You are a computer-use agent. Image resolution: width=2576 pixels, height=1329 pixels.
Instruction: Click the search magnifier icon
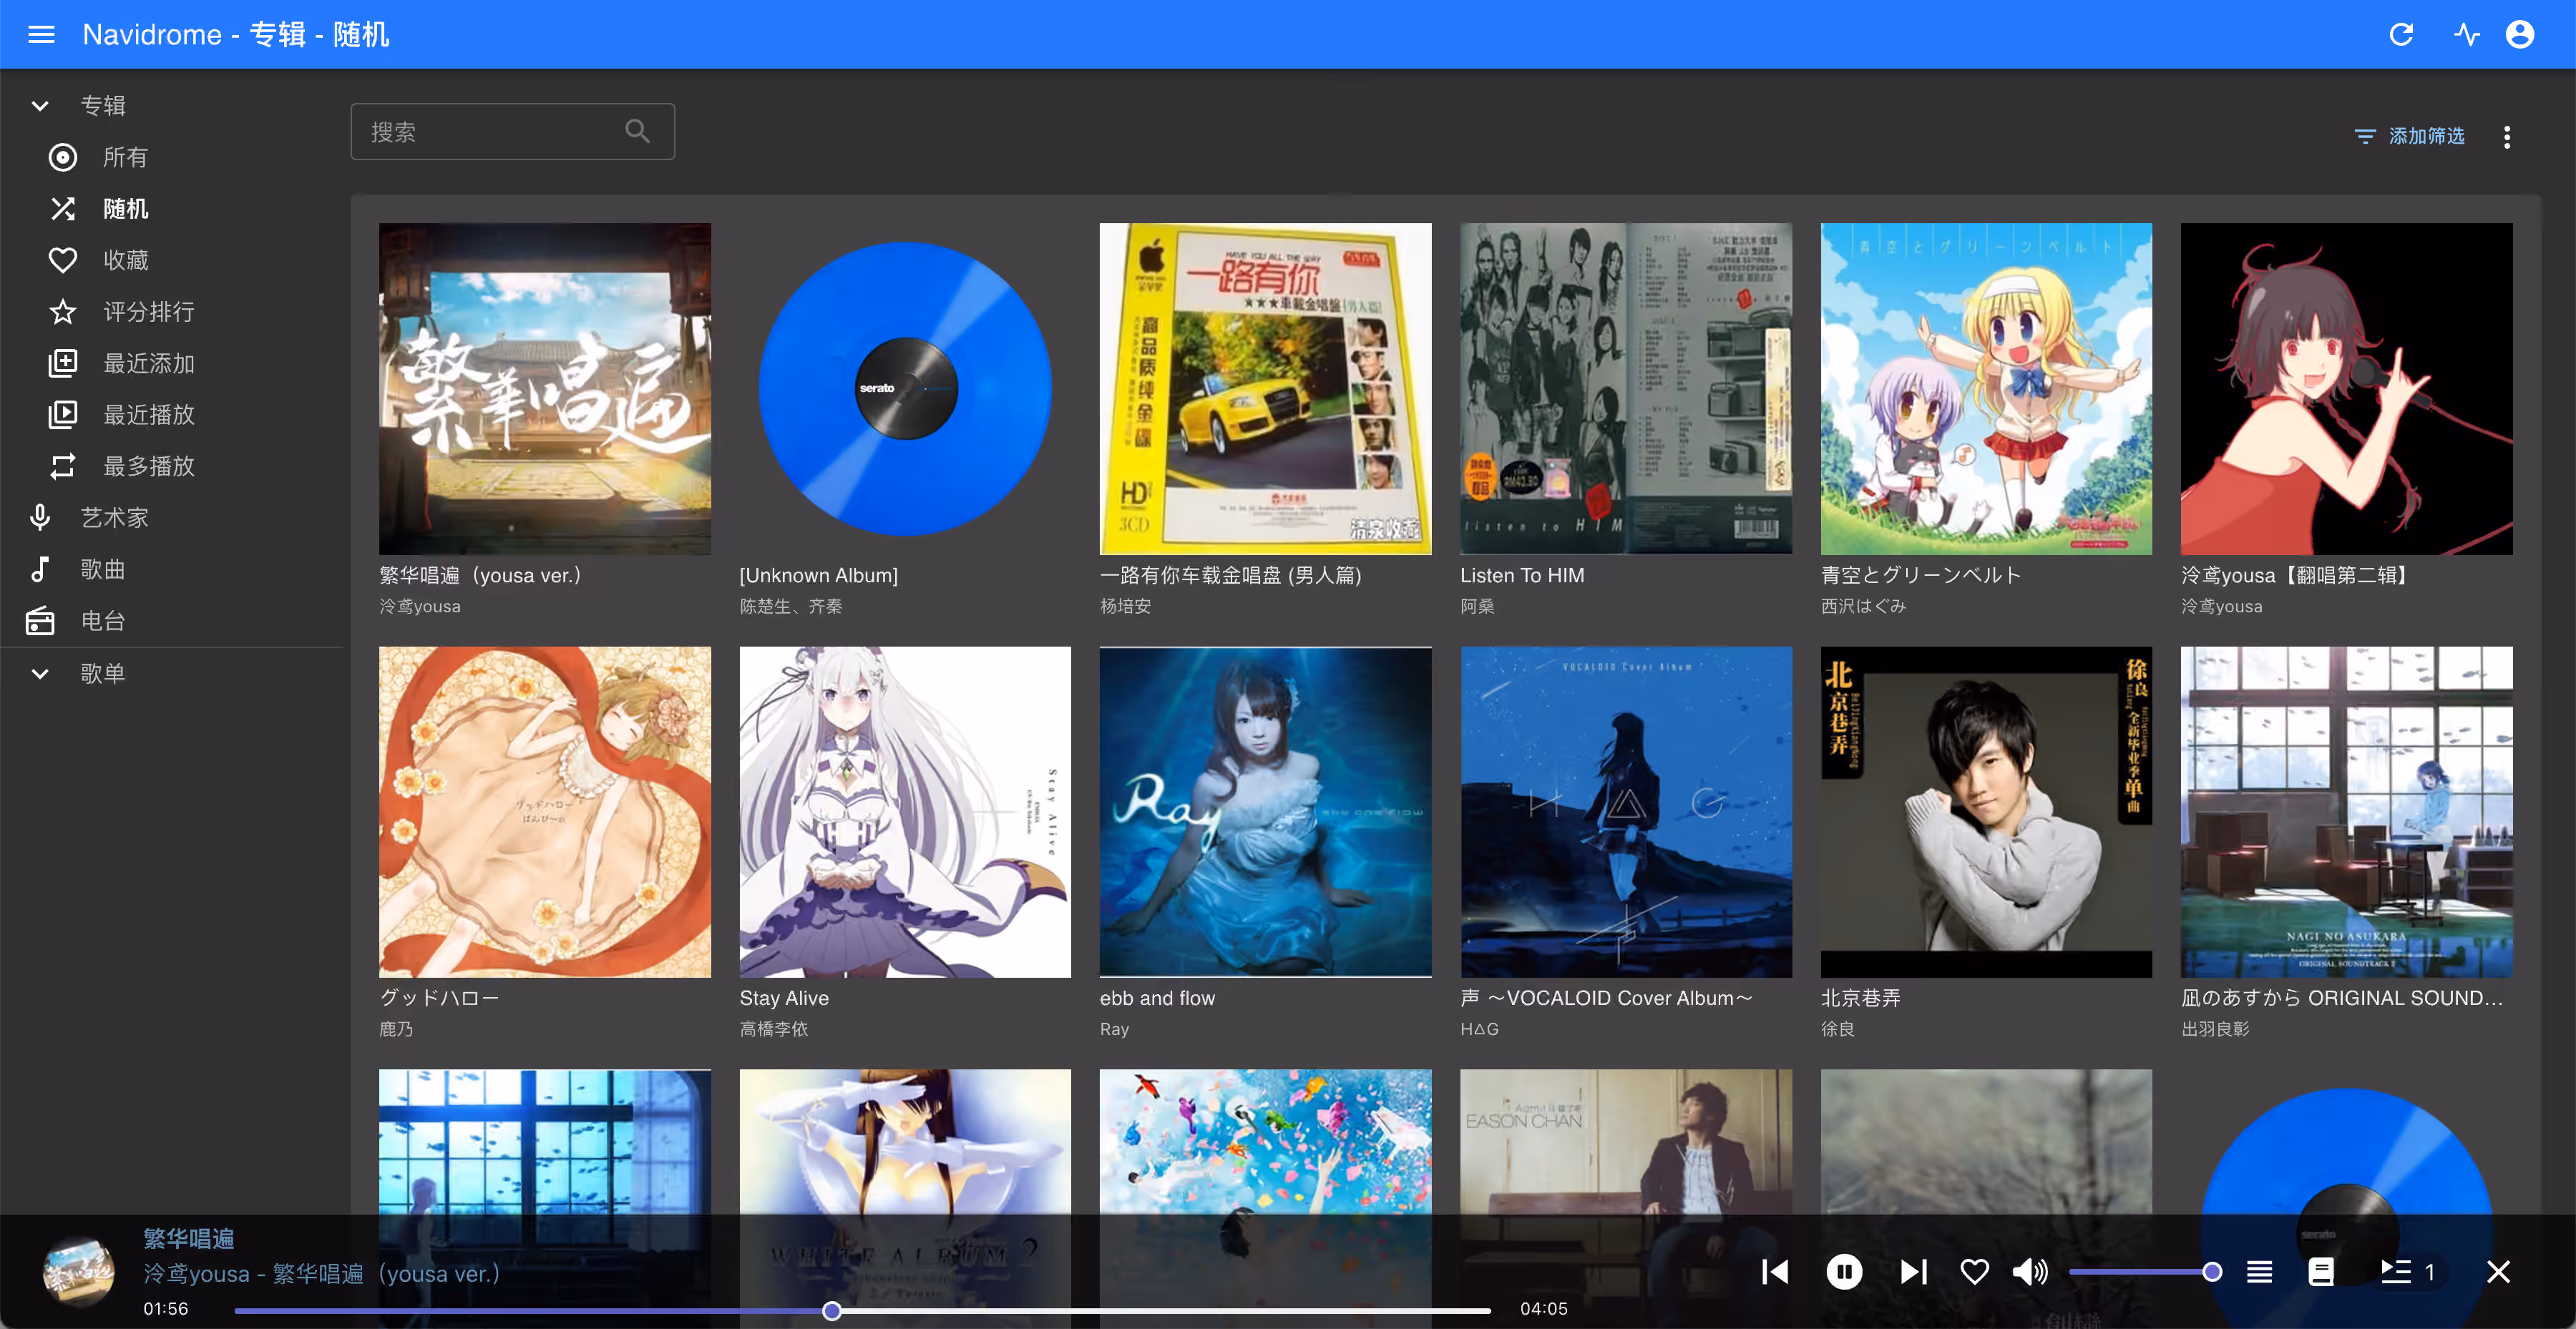(638, 131)
